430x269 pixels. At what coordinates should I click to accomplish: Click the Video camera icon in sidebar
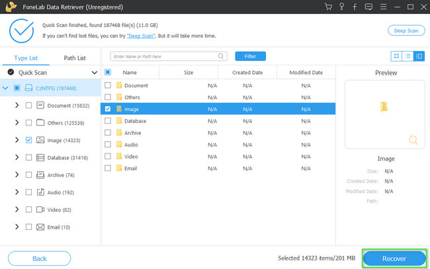pyautogui.click(x=40, y=210)
